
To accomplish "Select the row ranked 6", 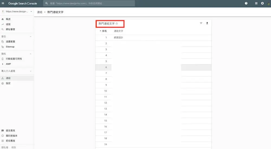I will pyautogui.click(x=153, y=67).
